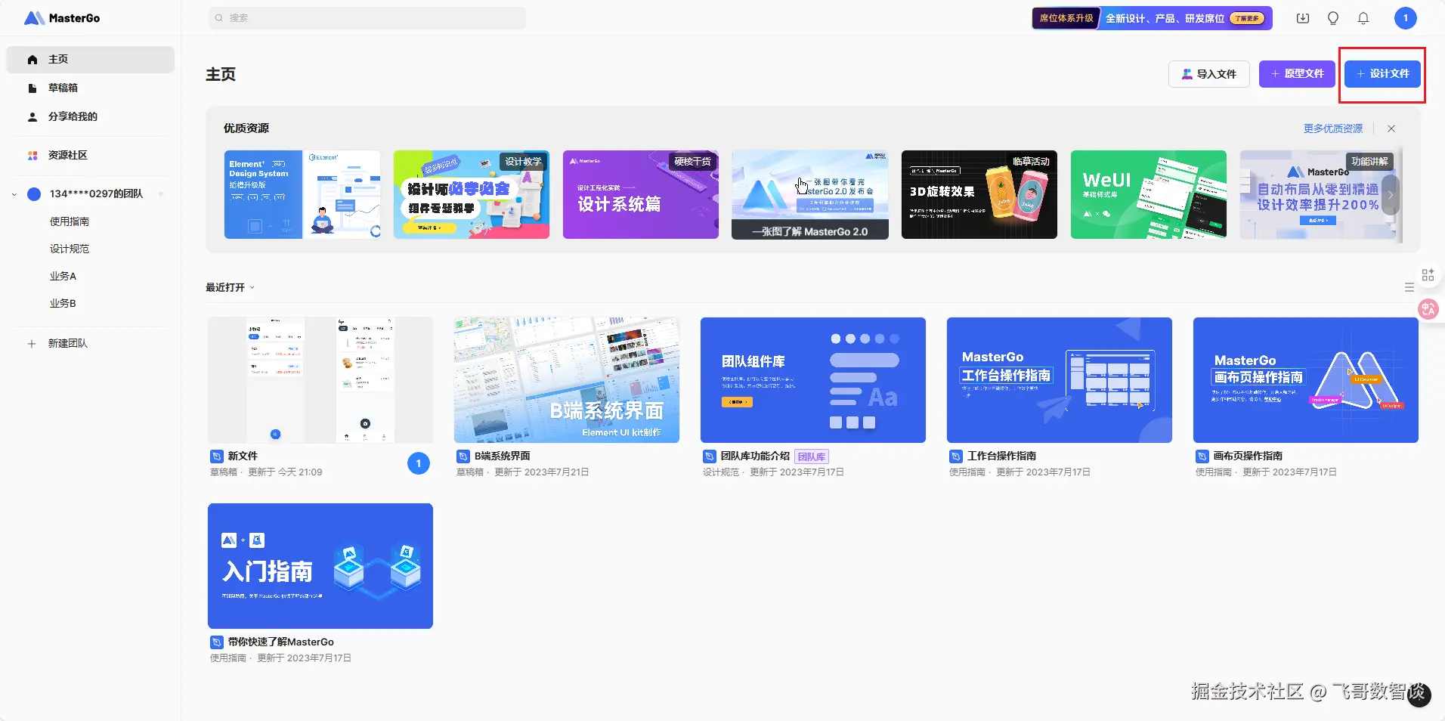This screenshot has width=1445, height=721.
Task: Open the 更多优质资源 link
Action: pos(1333,128)
